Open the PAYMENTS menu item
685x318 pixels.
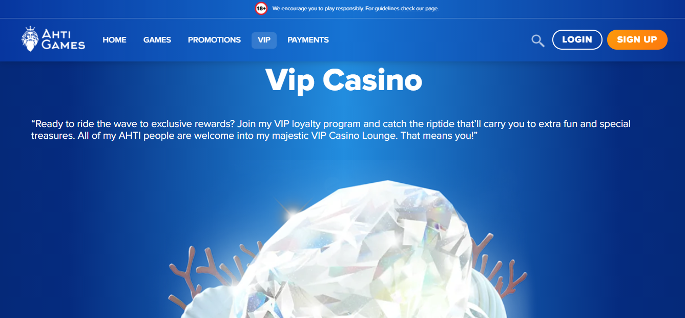(x=308, y=40)
